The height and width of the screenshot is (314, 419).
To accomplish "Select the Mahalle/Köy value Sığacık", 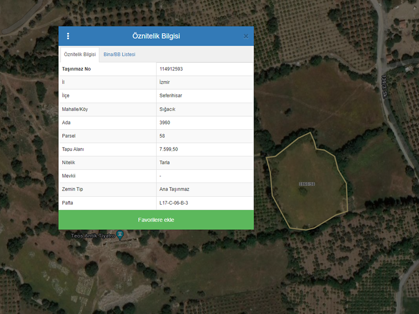I will tap(168, 109).
